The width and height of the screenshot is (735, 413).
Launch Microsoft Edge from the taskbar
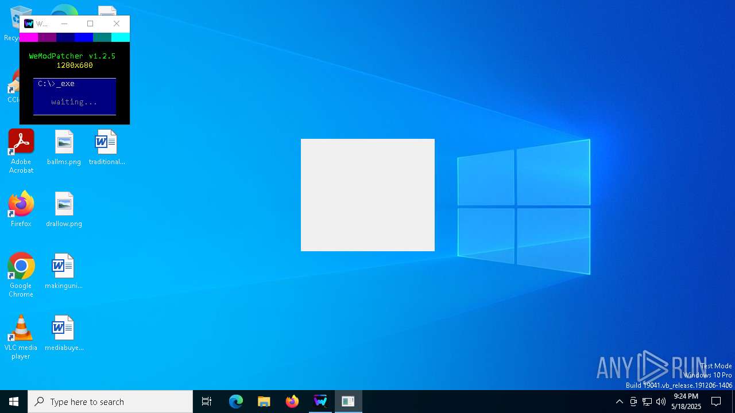click(236, 402)
